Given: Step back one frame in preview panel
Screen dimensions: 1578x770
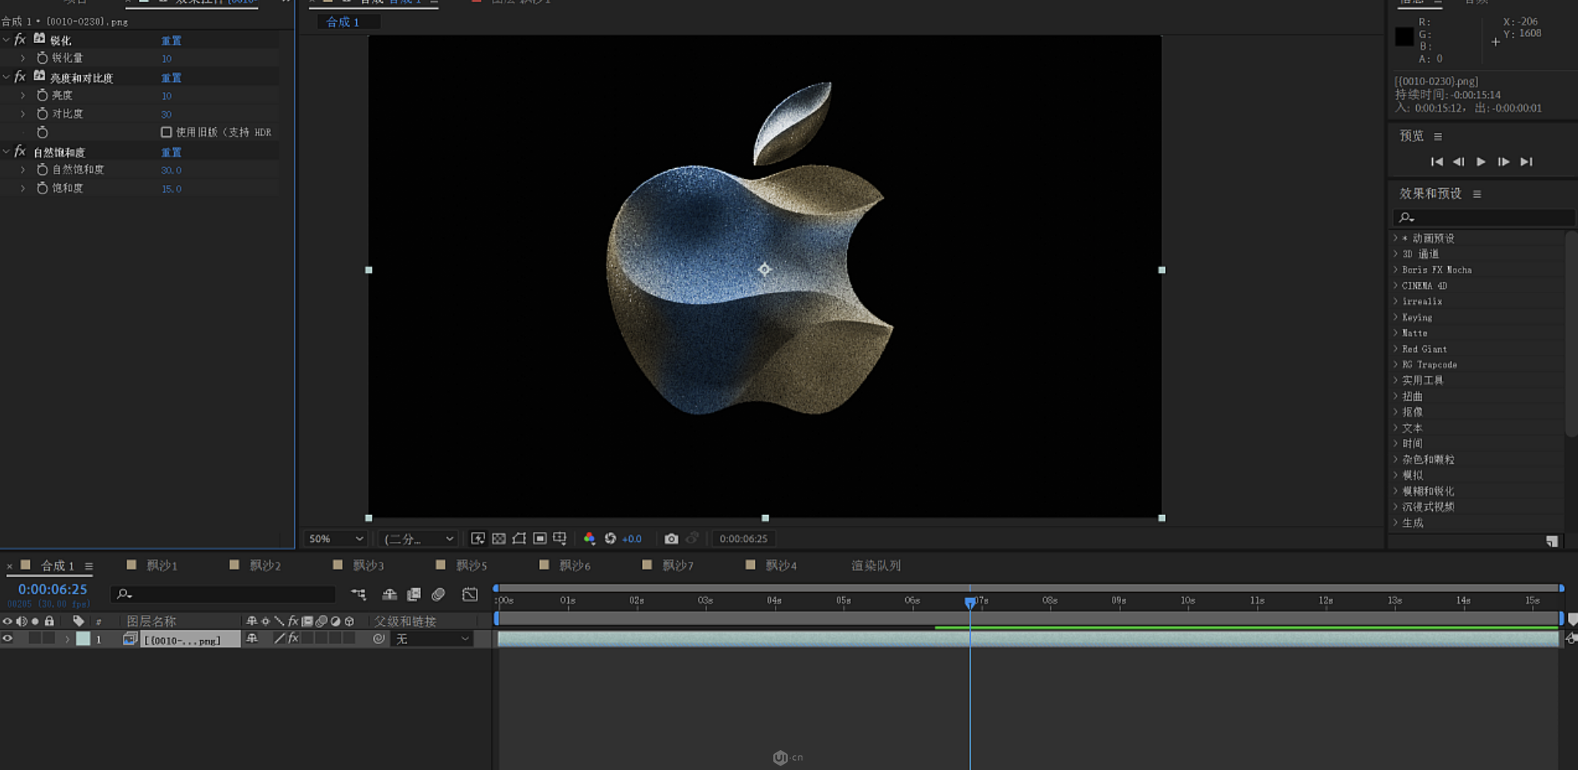Looking at the screenshot, I should (x=1458, y=161).
